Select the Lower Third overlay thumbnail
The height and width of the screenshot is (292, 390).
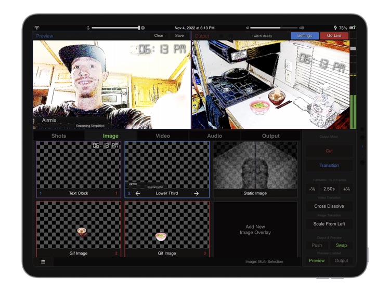pos(167,169)
